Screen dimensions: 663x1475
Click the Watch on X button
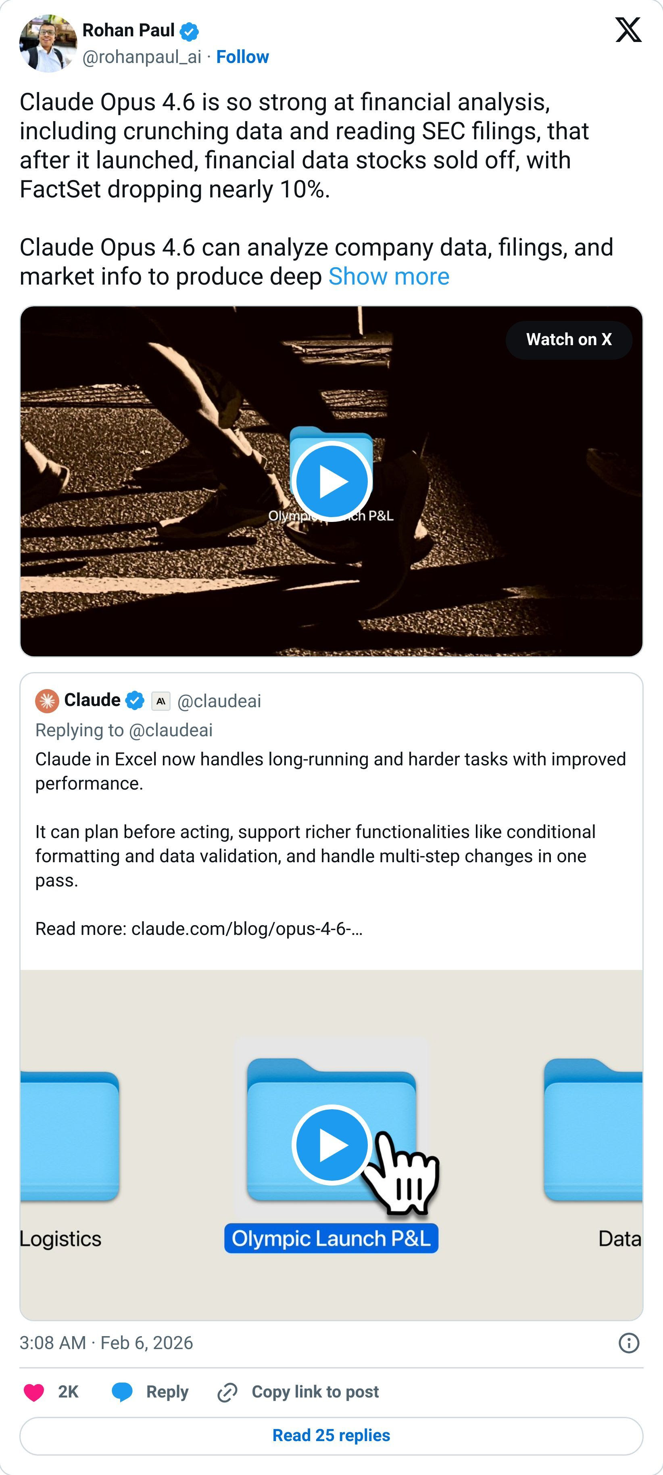point(569,339)
